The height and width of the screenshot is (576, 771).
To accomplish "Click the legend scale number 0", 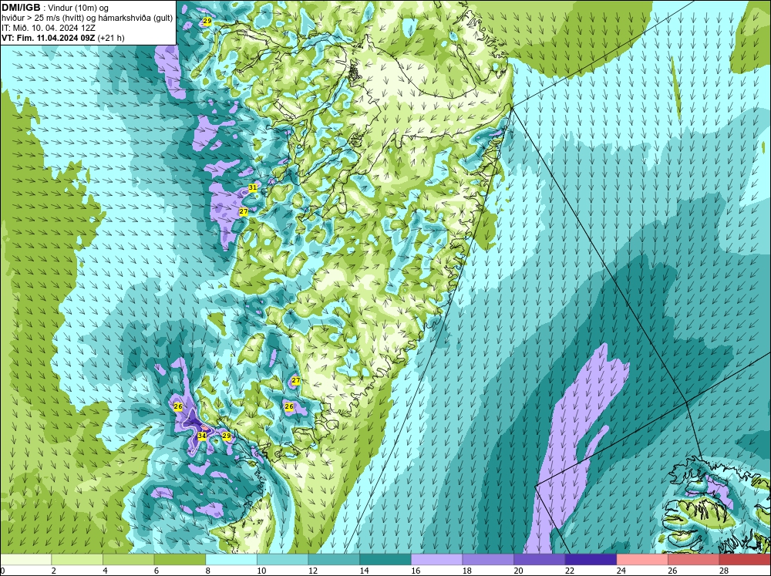I will (x=2, y=571).
